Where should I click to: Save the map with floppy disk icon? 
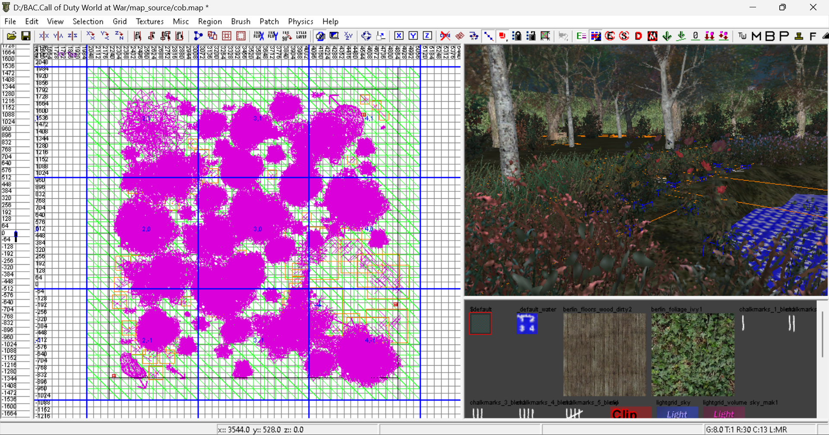tap(26, 36)
